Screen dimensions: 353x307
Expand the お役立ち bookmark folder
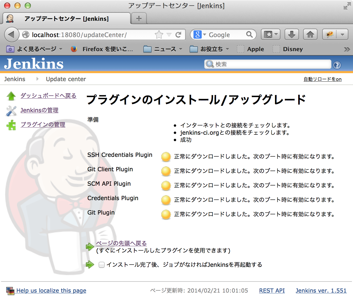coord(209,49)
